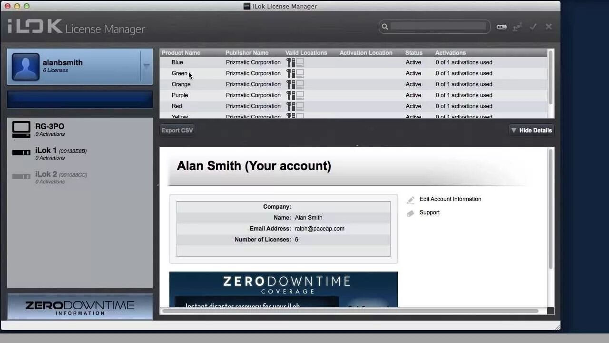Click the RG-3PO label in sidebar
Image resolution: width=609 pixels, height=343 pixels.
coord(49,126)
